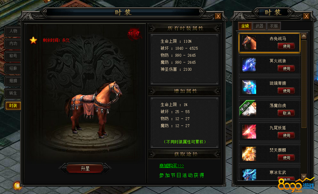Select the 赤兔战马 horse mount icon

249,42
